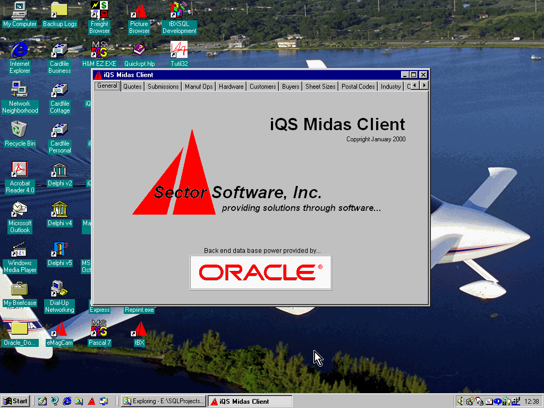Maximize the iQS Midas Client window
544x408 pixels.
pos(413,75)
